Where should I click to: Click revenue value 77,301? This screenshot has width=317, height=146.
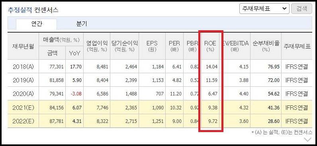click(x=57, y=67)
